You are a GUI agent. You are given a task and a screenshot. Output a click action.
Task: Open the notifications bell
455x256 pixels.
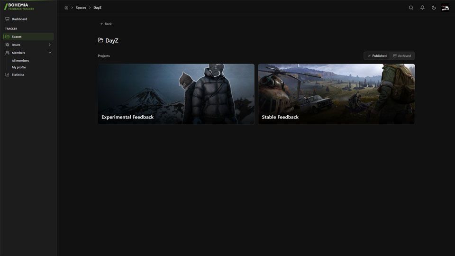pos(422,8)
